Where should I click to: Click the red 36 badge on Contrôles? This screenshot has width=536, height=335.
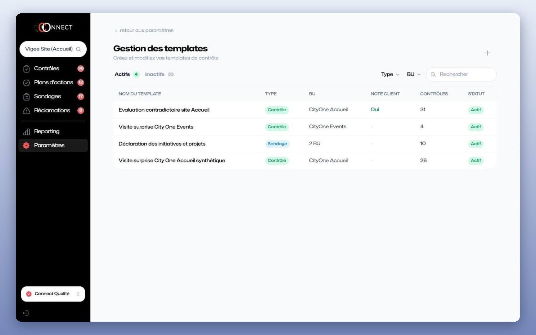point(81,68)
